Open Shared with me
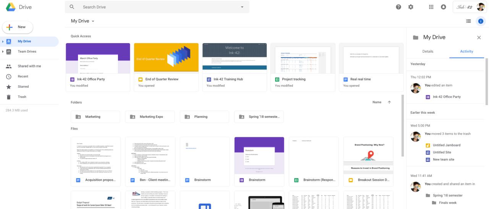This screenshot has width=489, height=209. tap(29, 66)
